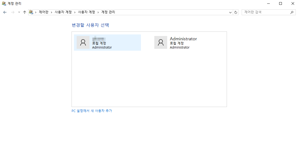Click the magnifier search icon
The height and width of the screenshot is (167, 299).
tap(292, 12)
